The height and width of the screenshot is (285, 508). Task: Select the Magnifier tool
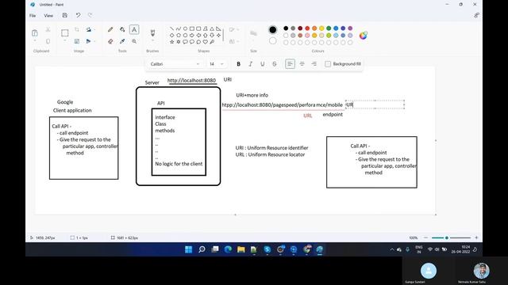[134, 41]
